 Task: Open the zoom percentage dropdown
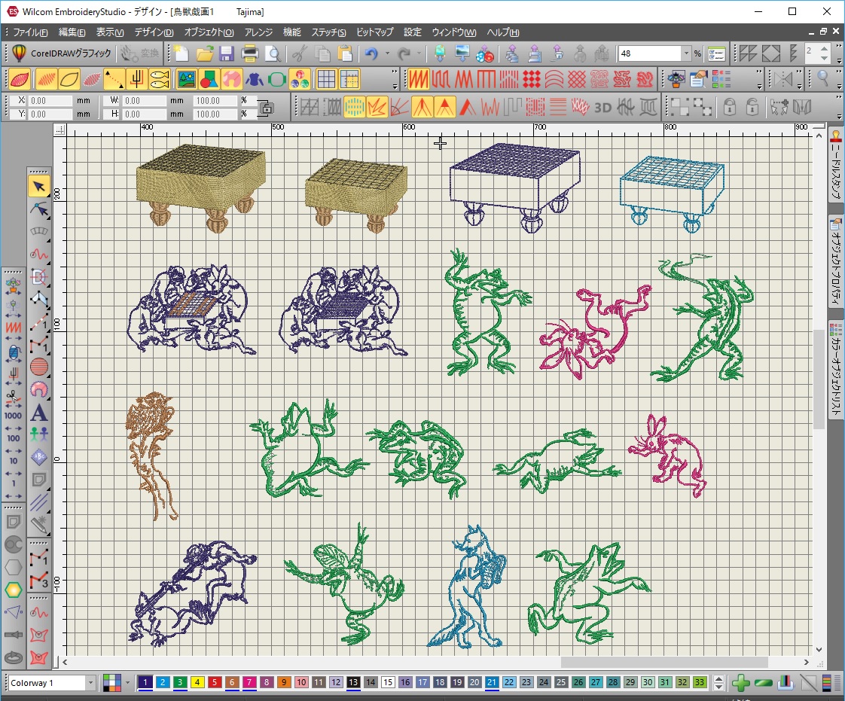(687, 53)
